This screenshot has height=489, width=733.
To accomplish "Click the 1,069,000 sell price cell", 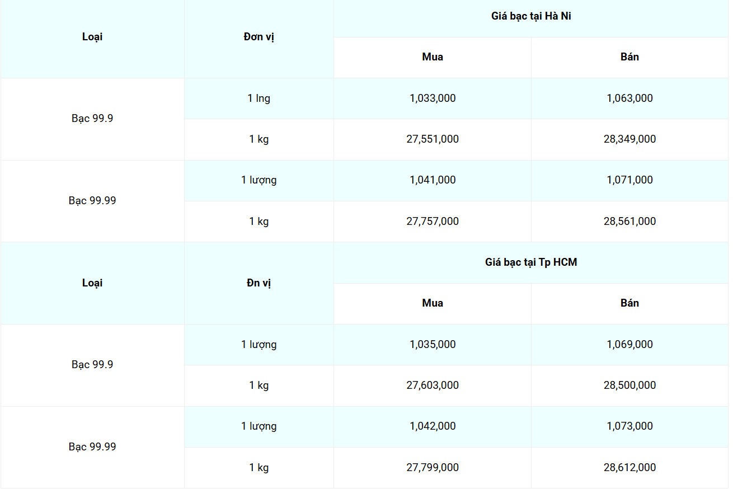I will click(x=629, y=345).
